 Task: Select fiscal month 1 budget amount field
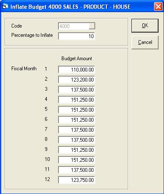pyautogui.click(x=76, y=69)
